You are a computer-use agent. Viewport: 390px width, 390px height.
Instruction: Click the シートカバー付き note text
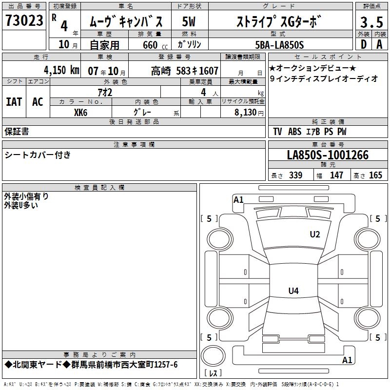(38, 155)
